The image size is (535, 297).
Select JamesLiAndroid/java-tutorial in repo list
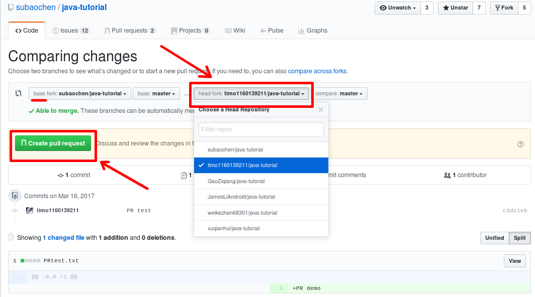261,197
